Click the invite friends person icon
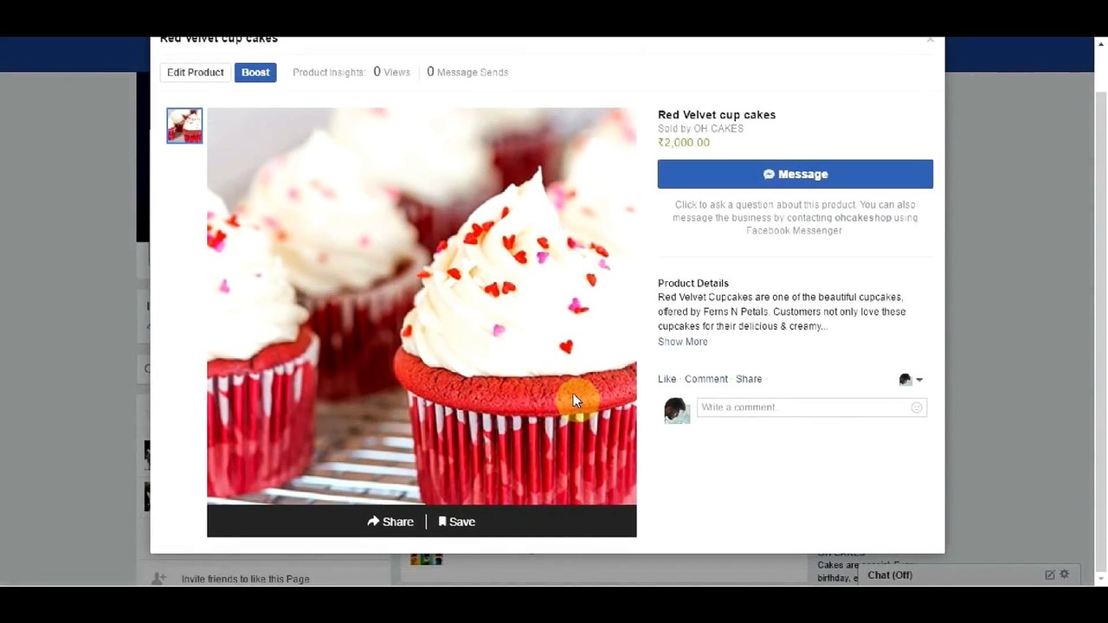The height and width of the screenshot is (623, 1108). click(x=158, y=578)
